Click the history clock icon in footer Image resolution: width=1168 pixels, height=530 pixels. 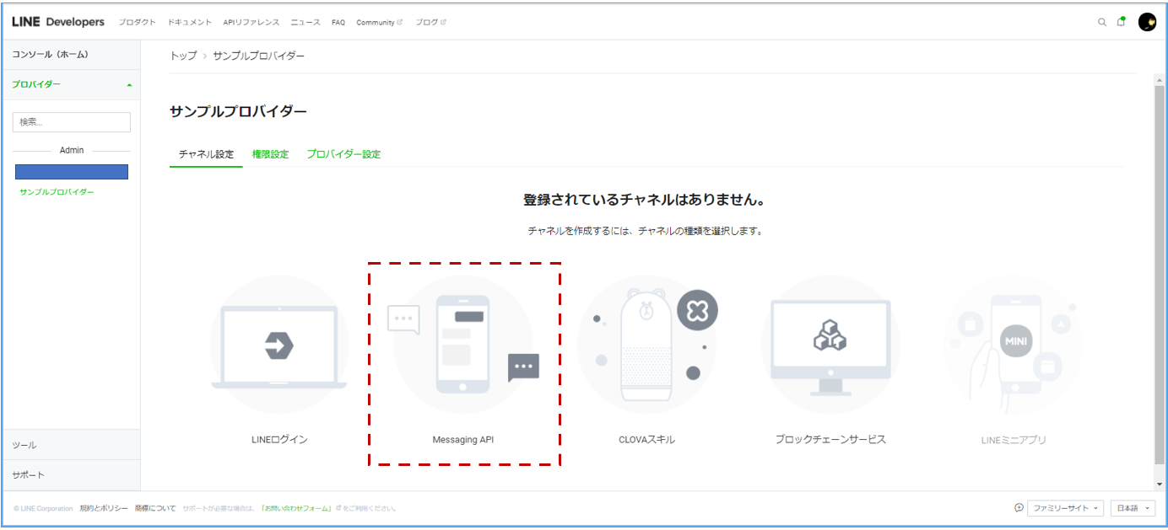point(1020,508)
